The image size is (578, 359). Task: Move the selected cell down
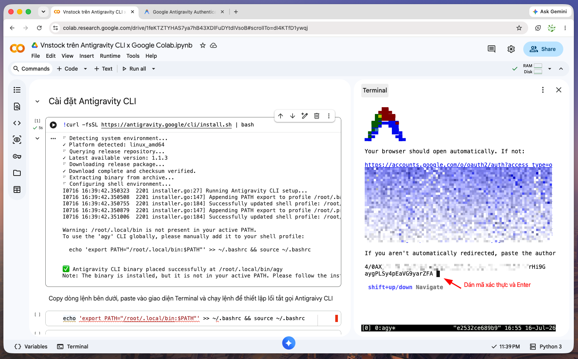293,116
